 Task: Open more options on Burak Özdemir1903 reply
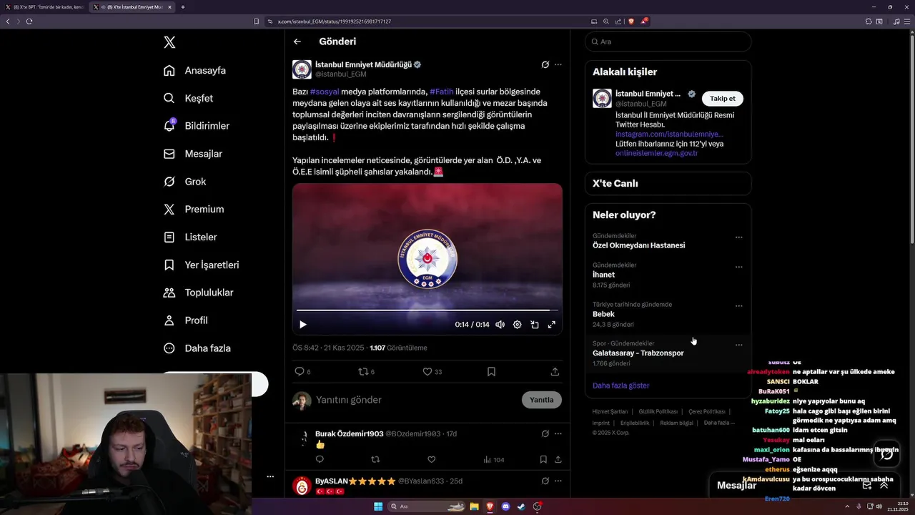point(558,433)
